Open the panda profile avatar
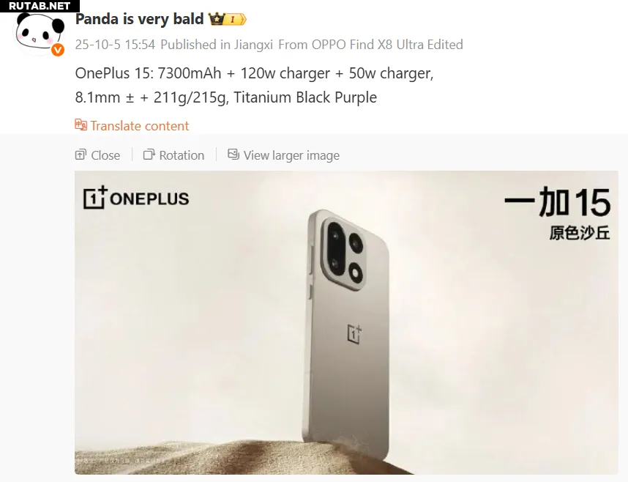Viewport: 628px width, 482px height. (40, 34)
